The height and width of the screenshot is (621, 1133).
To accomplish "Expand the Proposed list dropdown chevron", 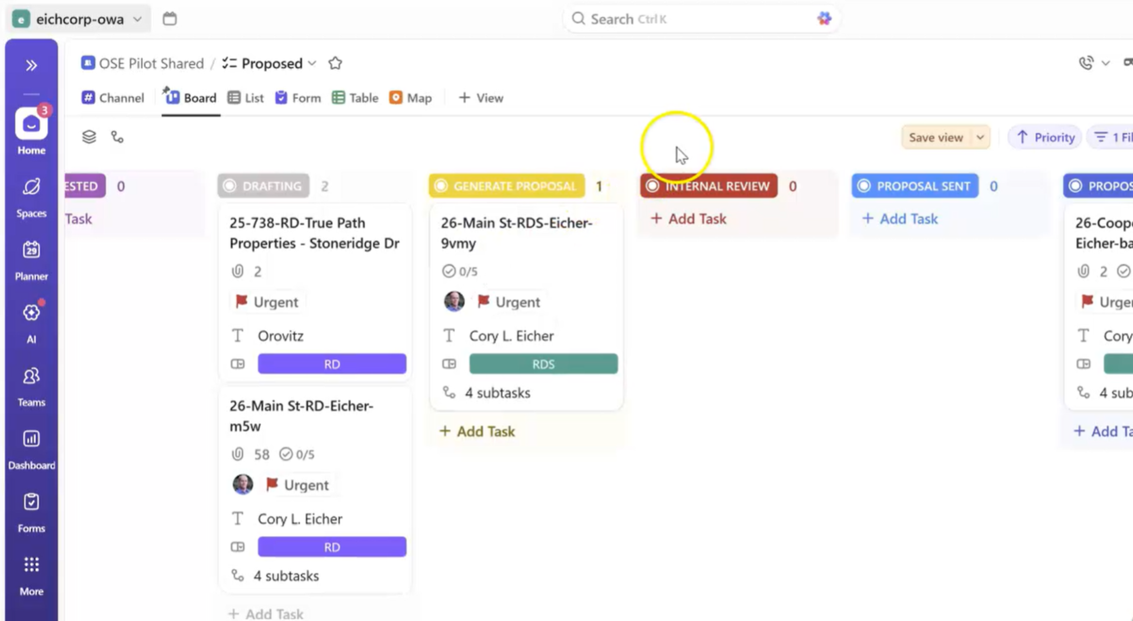I will coord(312,64).
